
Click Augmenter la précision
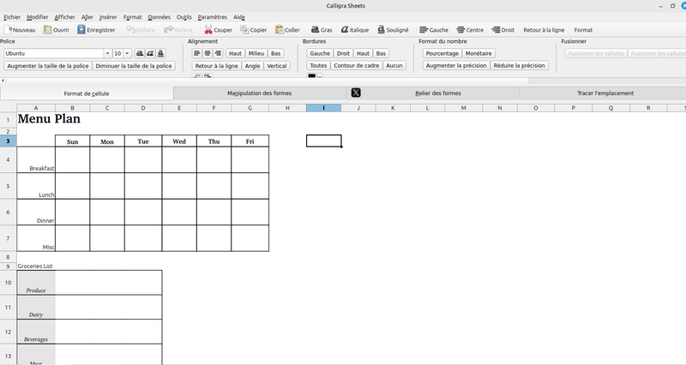(456, 65)
